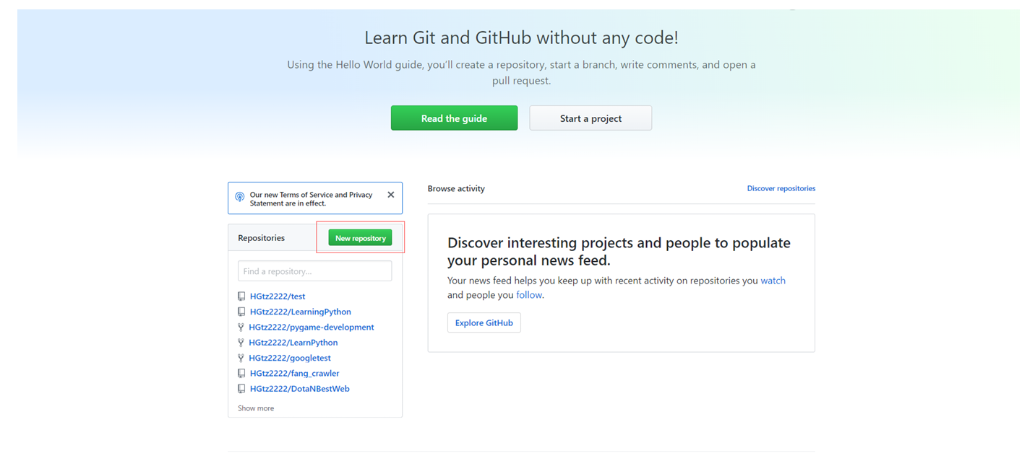
Task: Create a New repository
Action: 360,238
